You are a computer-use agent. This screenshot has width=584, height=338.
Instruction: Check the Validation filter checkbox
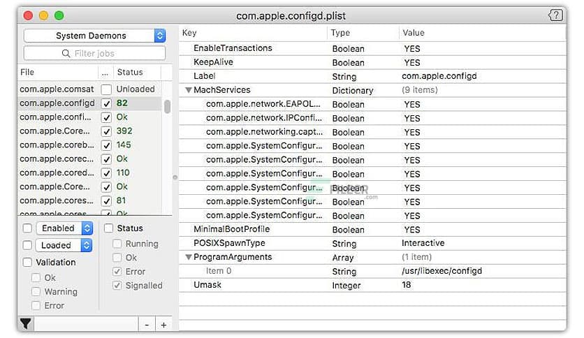tap(27, 263)
